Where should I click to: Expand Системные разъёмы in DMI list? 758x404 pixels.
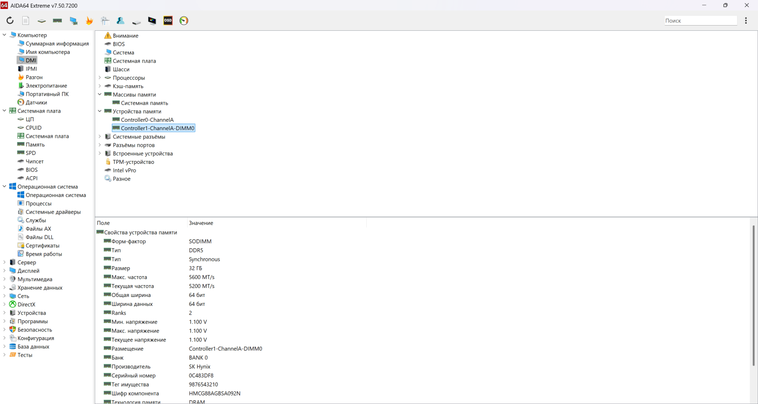pos(99,136)
